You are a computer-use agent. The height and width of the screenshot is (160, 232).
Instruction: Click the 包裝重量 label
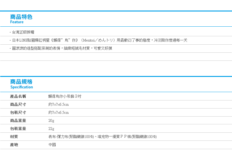18,129
